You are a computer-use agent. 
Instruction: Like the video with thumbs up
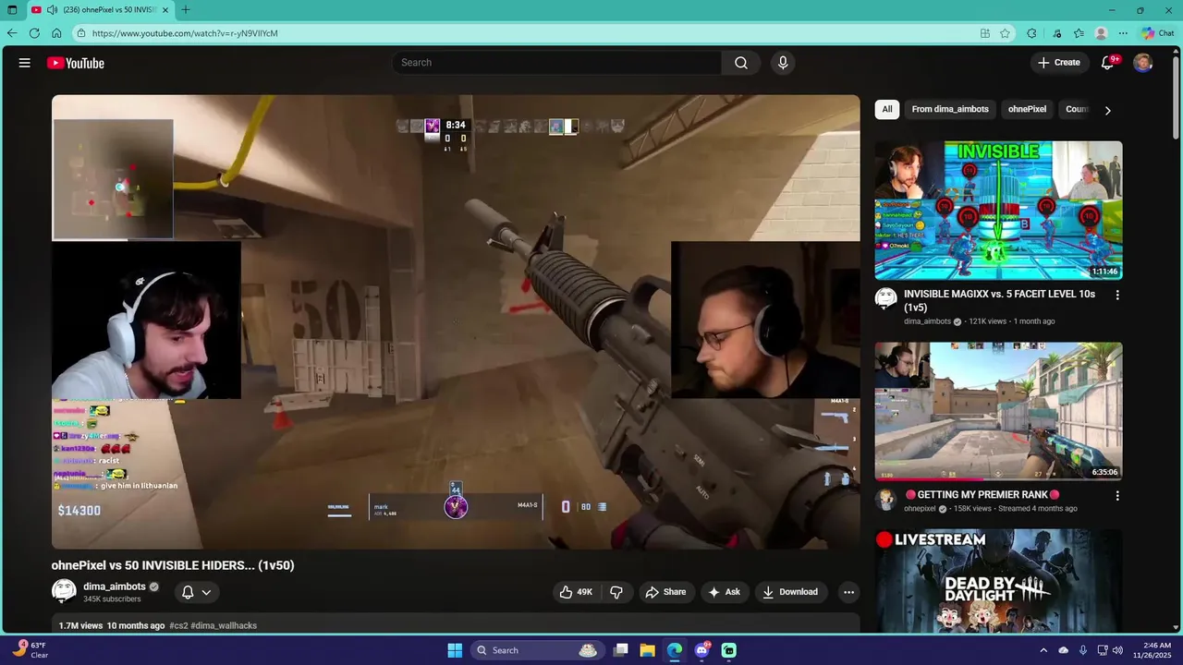pyautogui.click(x=576, y=592)
